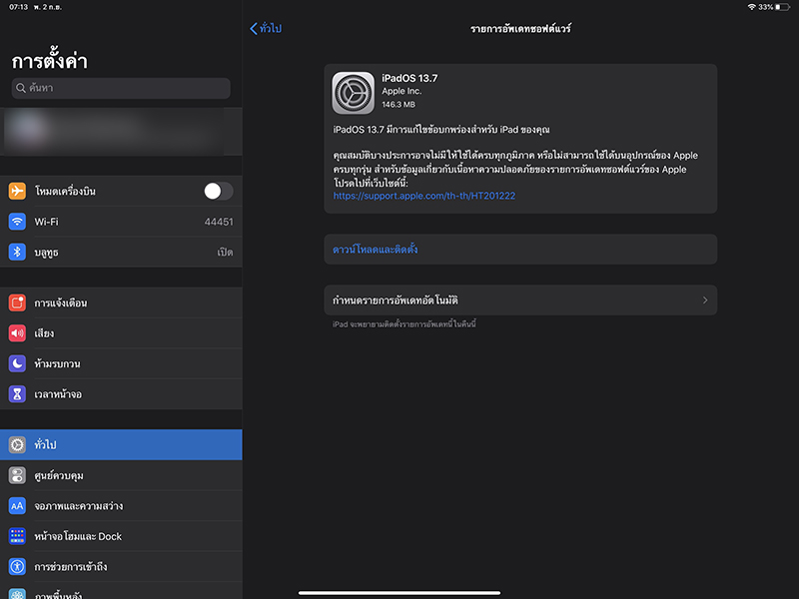799x599 pixels.
Task: Tap the Do Not Disturb moon icon
Action: (x=17, y=363)
